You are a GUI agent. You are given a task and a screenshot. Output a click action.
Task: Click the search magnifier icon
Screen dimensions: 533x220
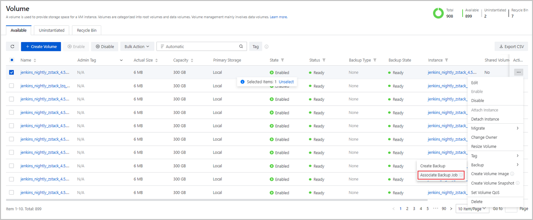[241, 47]
